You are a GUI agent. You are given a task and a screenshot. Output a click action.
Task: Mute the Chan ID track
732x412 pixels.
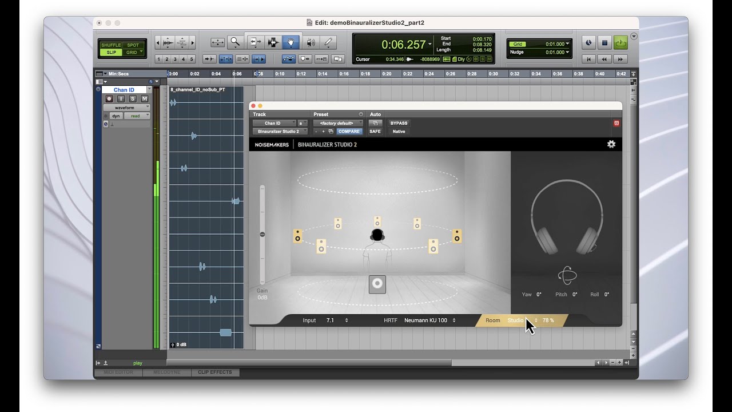(x=144, y=99)
